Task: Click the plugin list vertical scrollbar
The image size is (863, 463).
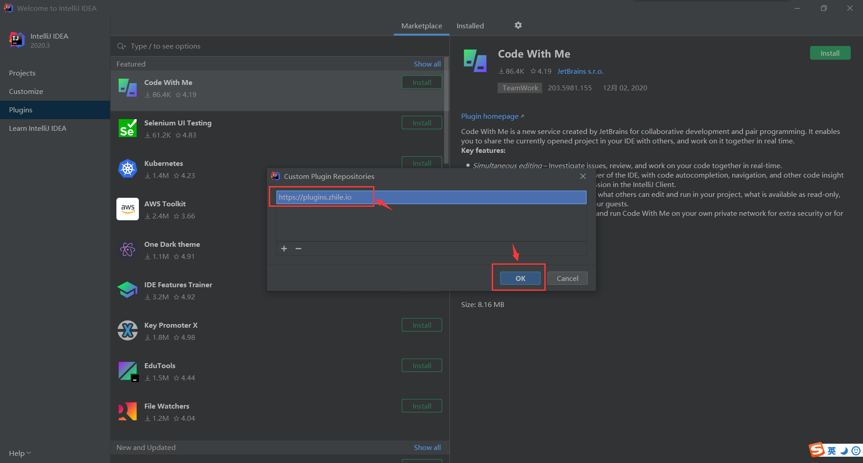Action: [x=446, y=110]
